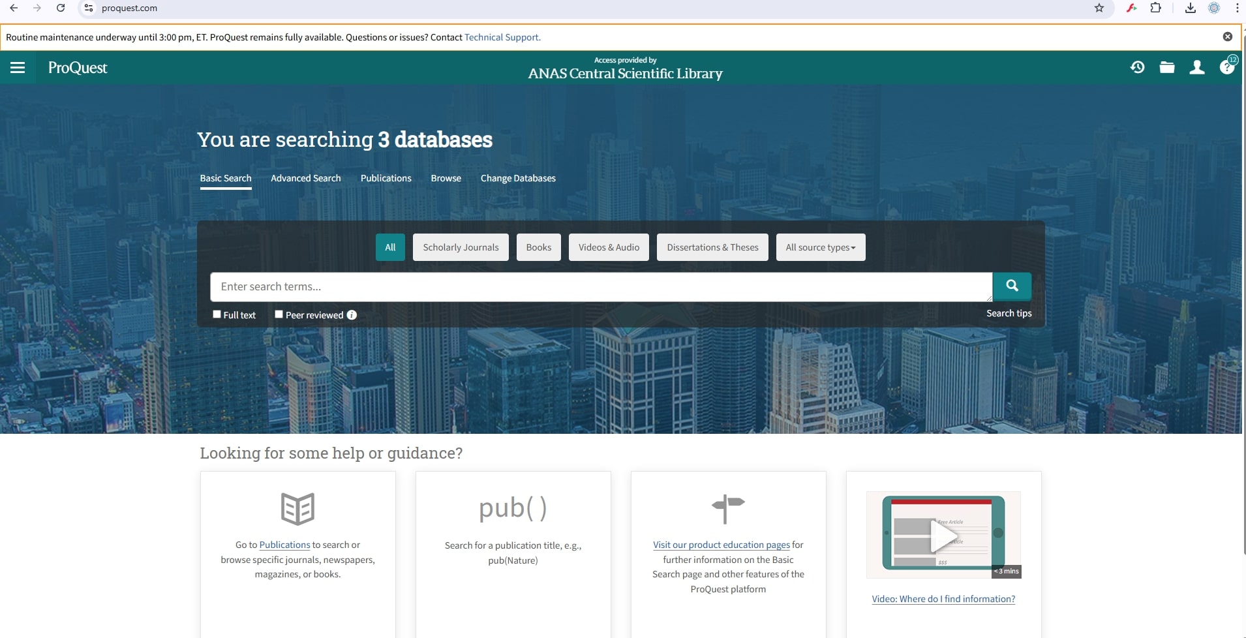
Task: Select the Scholarly Journals source filter
Action: [x=461, y=247]
